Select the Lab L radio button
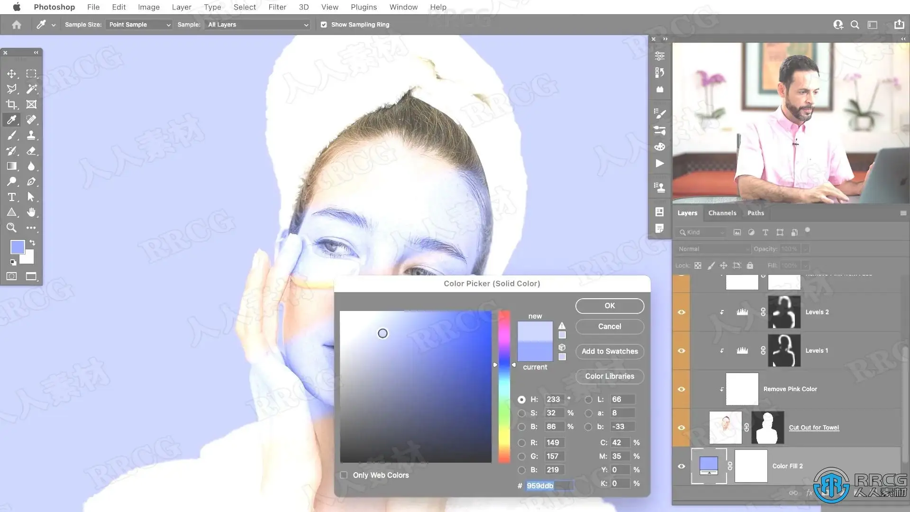 (x=589, y=400)
